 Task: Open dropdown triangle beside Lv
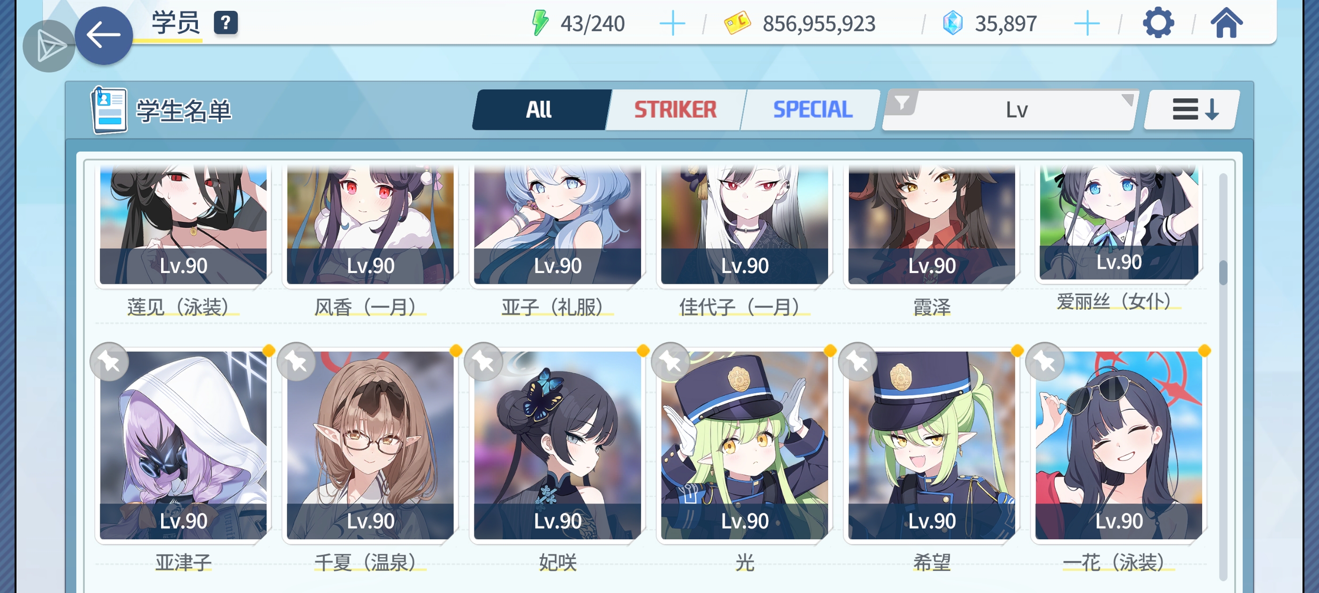tap(1127, 99)
